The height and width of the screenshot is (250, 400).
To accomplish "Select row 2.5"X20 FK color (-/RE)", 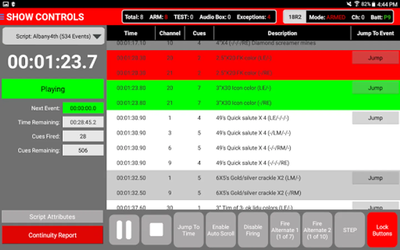I will [253, 73].
